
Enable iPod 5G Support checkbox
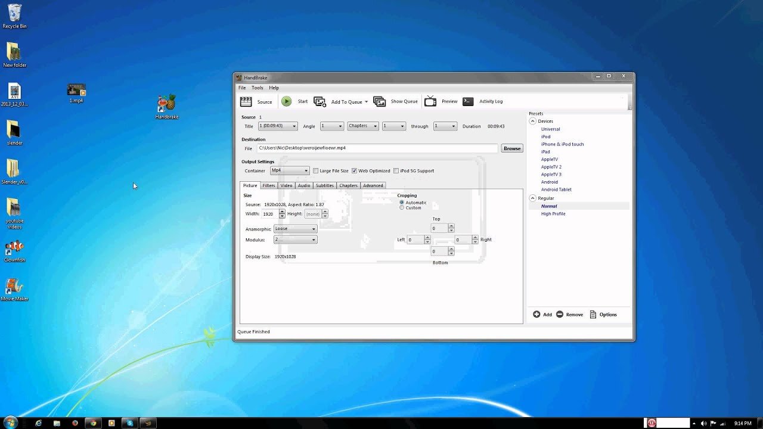click(x=396, y=171)
